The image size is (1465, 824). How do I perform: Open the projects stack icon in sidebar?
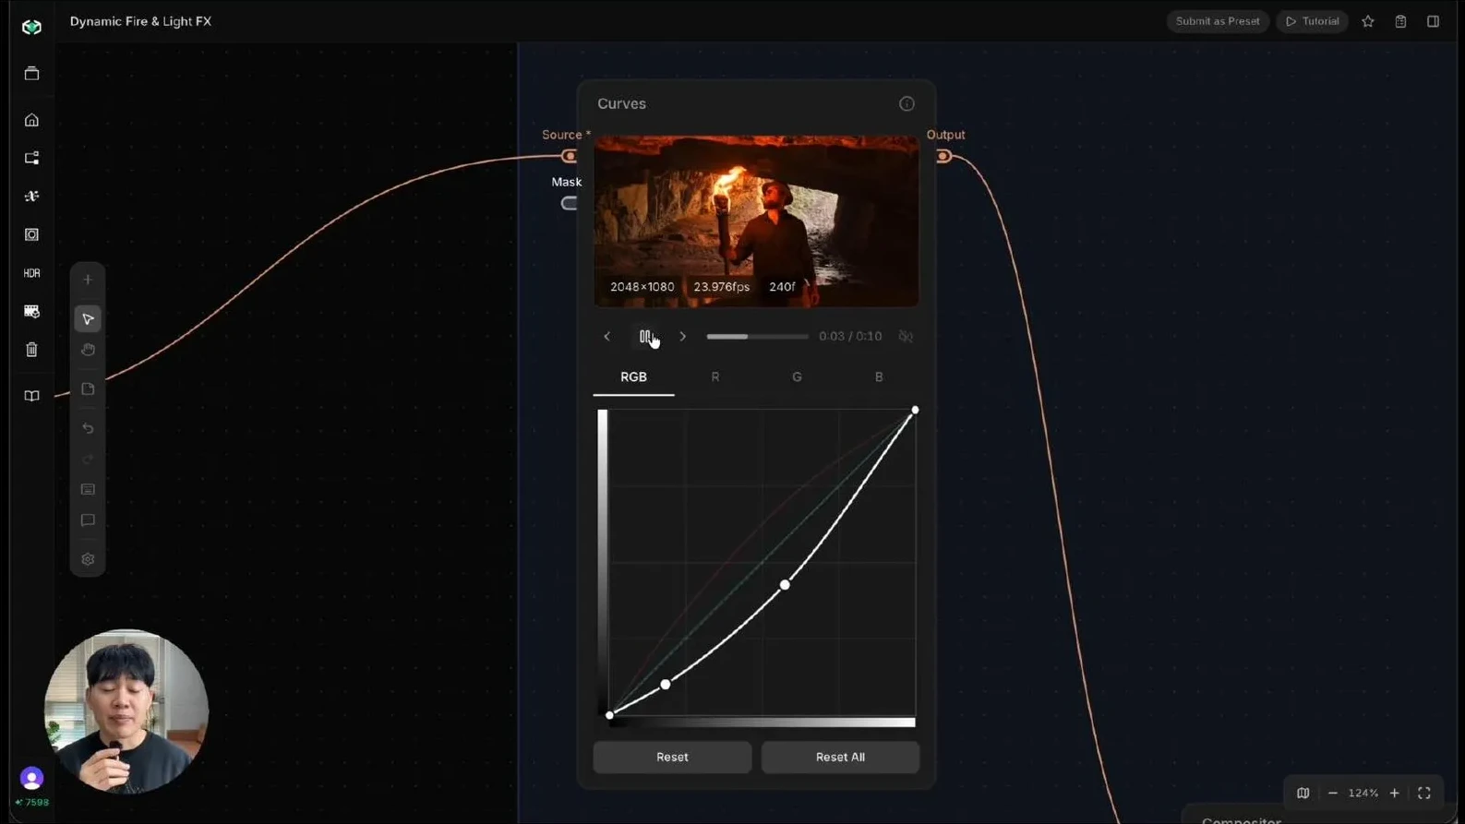click(31, 73)
